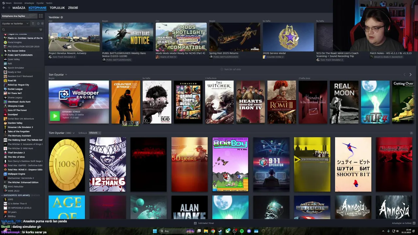Select Stardew Valley in sidebar list
Screen dimensions: 418x235
click(x=15, y=123)
